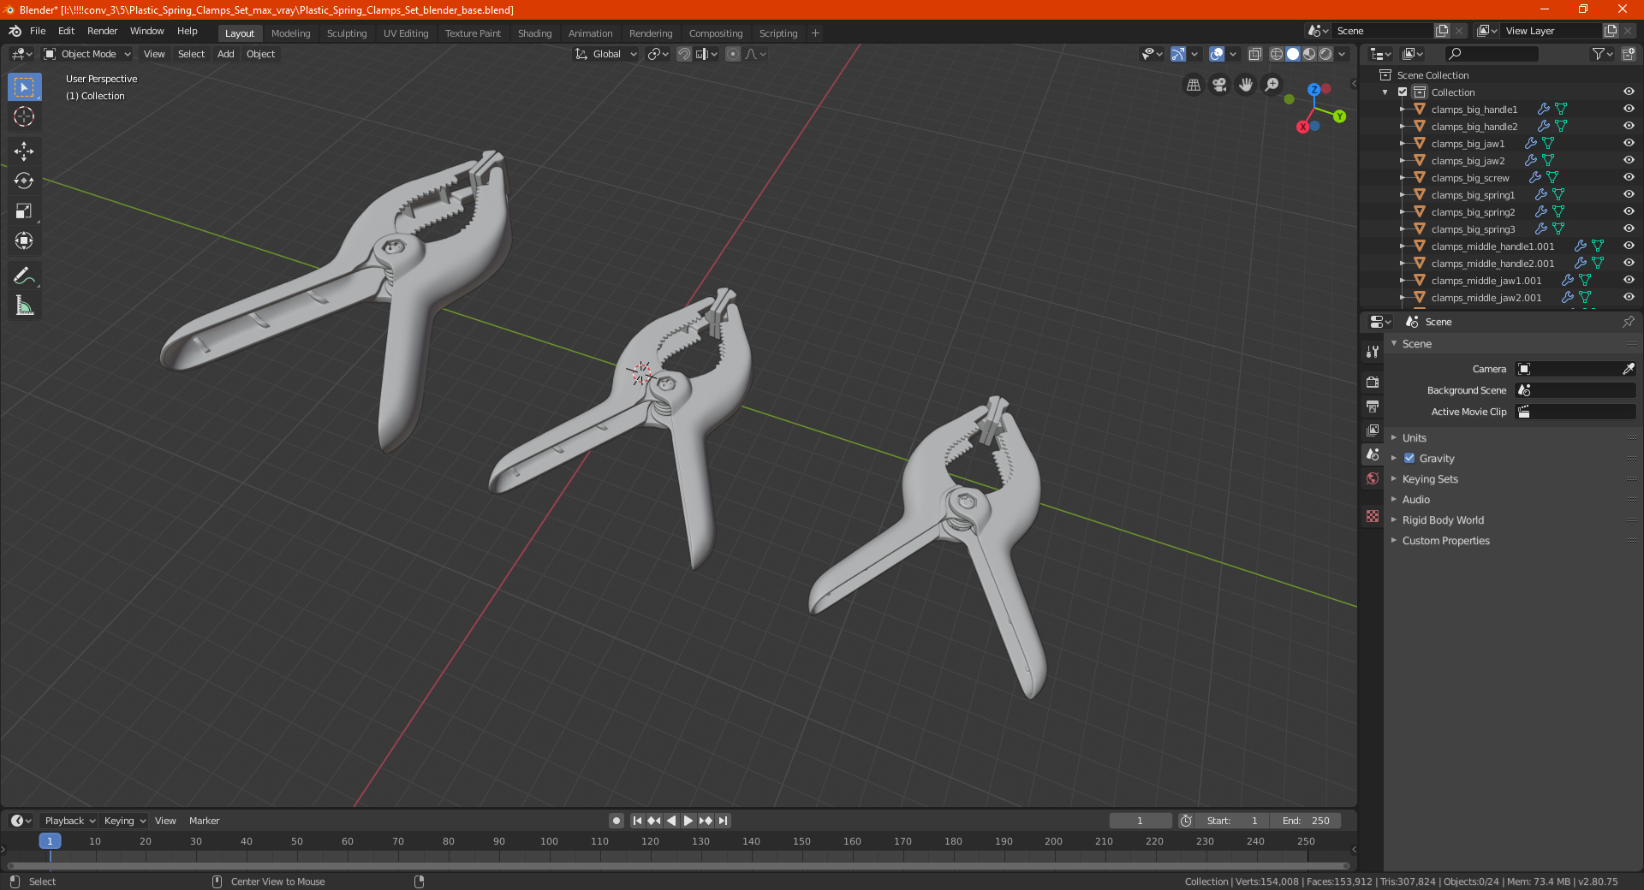Toggle snapping magnet icon

click(x=684, y=54)
